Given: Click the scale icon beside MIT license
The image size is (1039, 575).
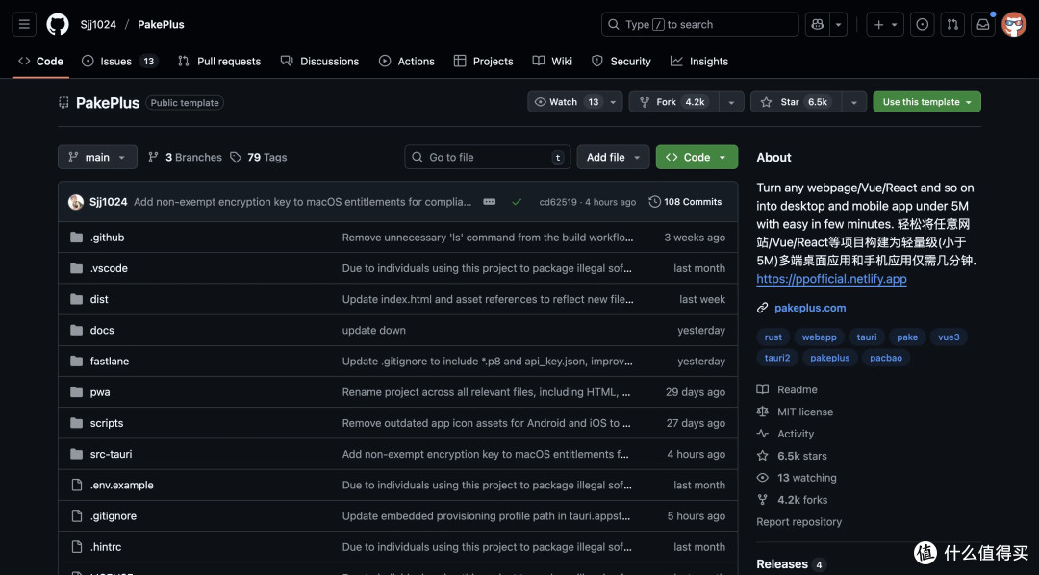Looking at the screenshot, I should point(763,412).
